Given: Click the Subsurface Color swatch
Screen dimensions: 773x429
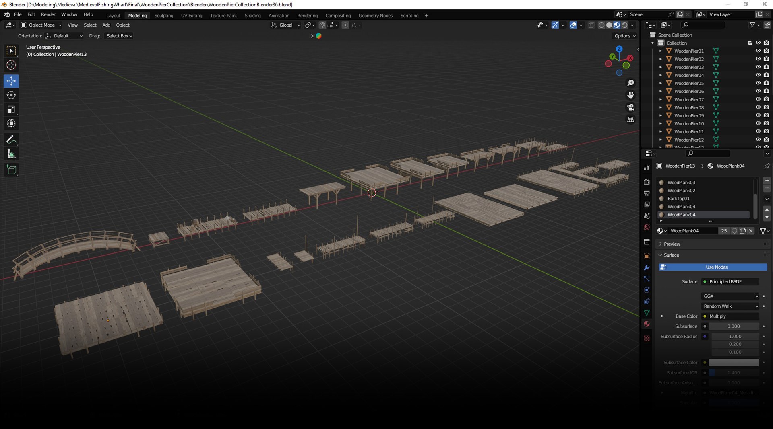Looking at the screenshot, I should pyautogui.click(x=734, y=363).
